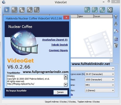This screenshot has height=105, width=121.
Task: Visit the AnaSayfayı Ziyaret Et link
Action: tap(55, 40)
